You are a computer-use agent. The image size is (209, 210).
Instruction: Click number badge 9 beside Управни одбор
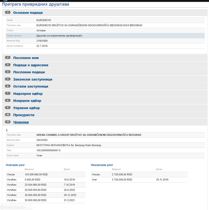pyautogui.click(x=8, y=108)
